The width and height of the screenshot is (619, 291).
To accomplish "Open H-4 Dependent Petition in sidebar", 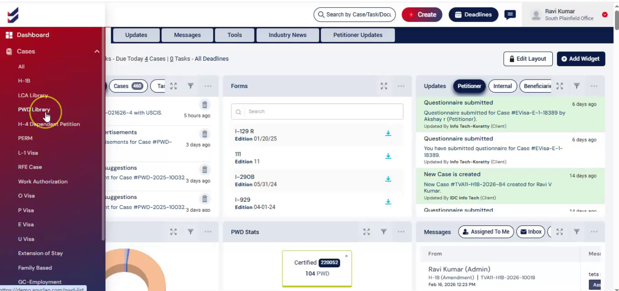I will pos(49,124).
